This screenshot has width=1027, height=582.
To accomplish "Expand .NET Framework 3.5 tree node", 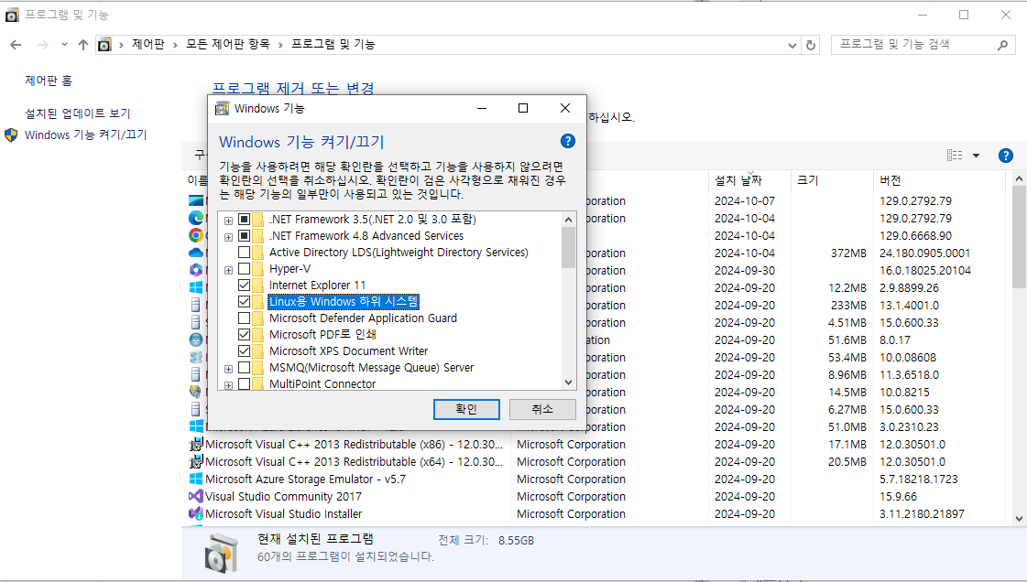I will tap(229, 221).
